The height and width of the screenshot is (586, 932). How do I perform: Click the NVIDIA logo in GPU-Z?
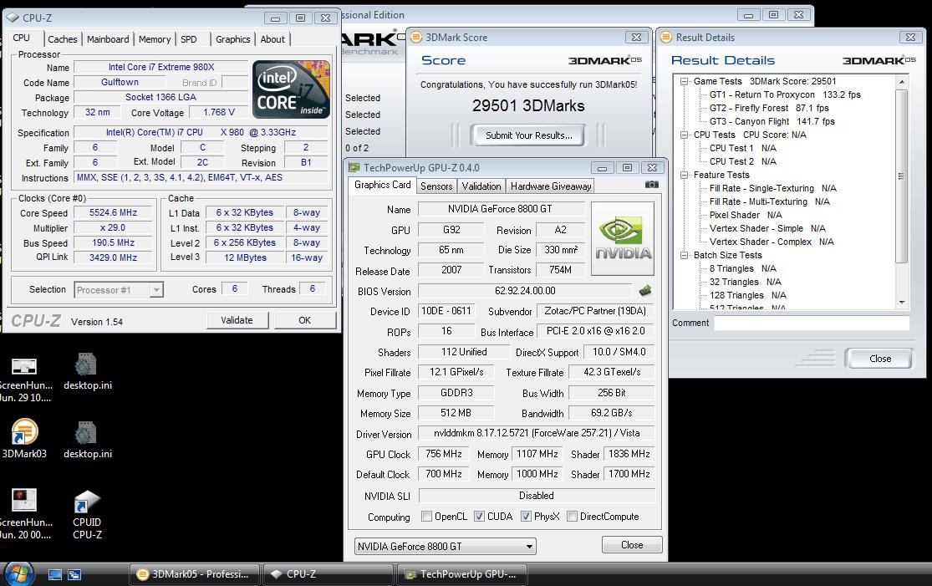click(623, 238)
